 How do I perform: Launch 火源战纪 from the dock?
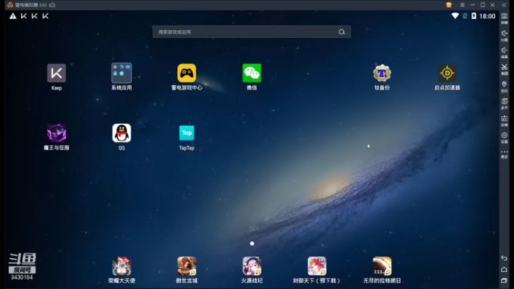pos(252,266)
